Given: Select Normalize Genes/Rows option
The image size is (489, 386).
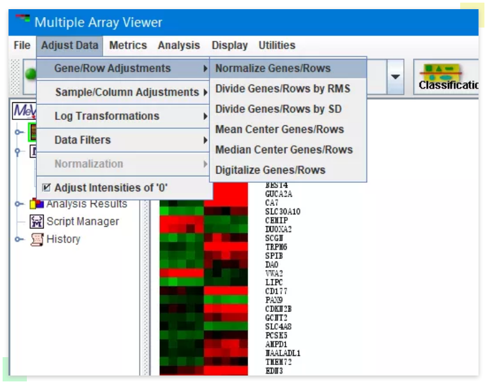Looking at the screenshot, I should [273, 68].
